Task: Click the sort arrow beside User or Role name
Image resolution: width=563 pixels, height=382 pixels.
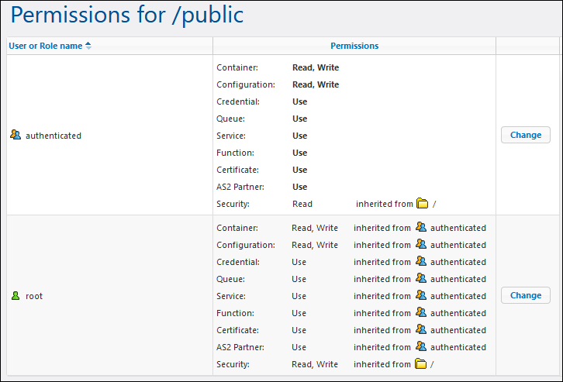Action: (88, 46)
